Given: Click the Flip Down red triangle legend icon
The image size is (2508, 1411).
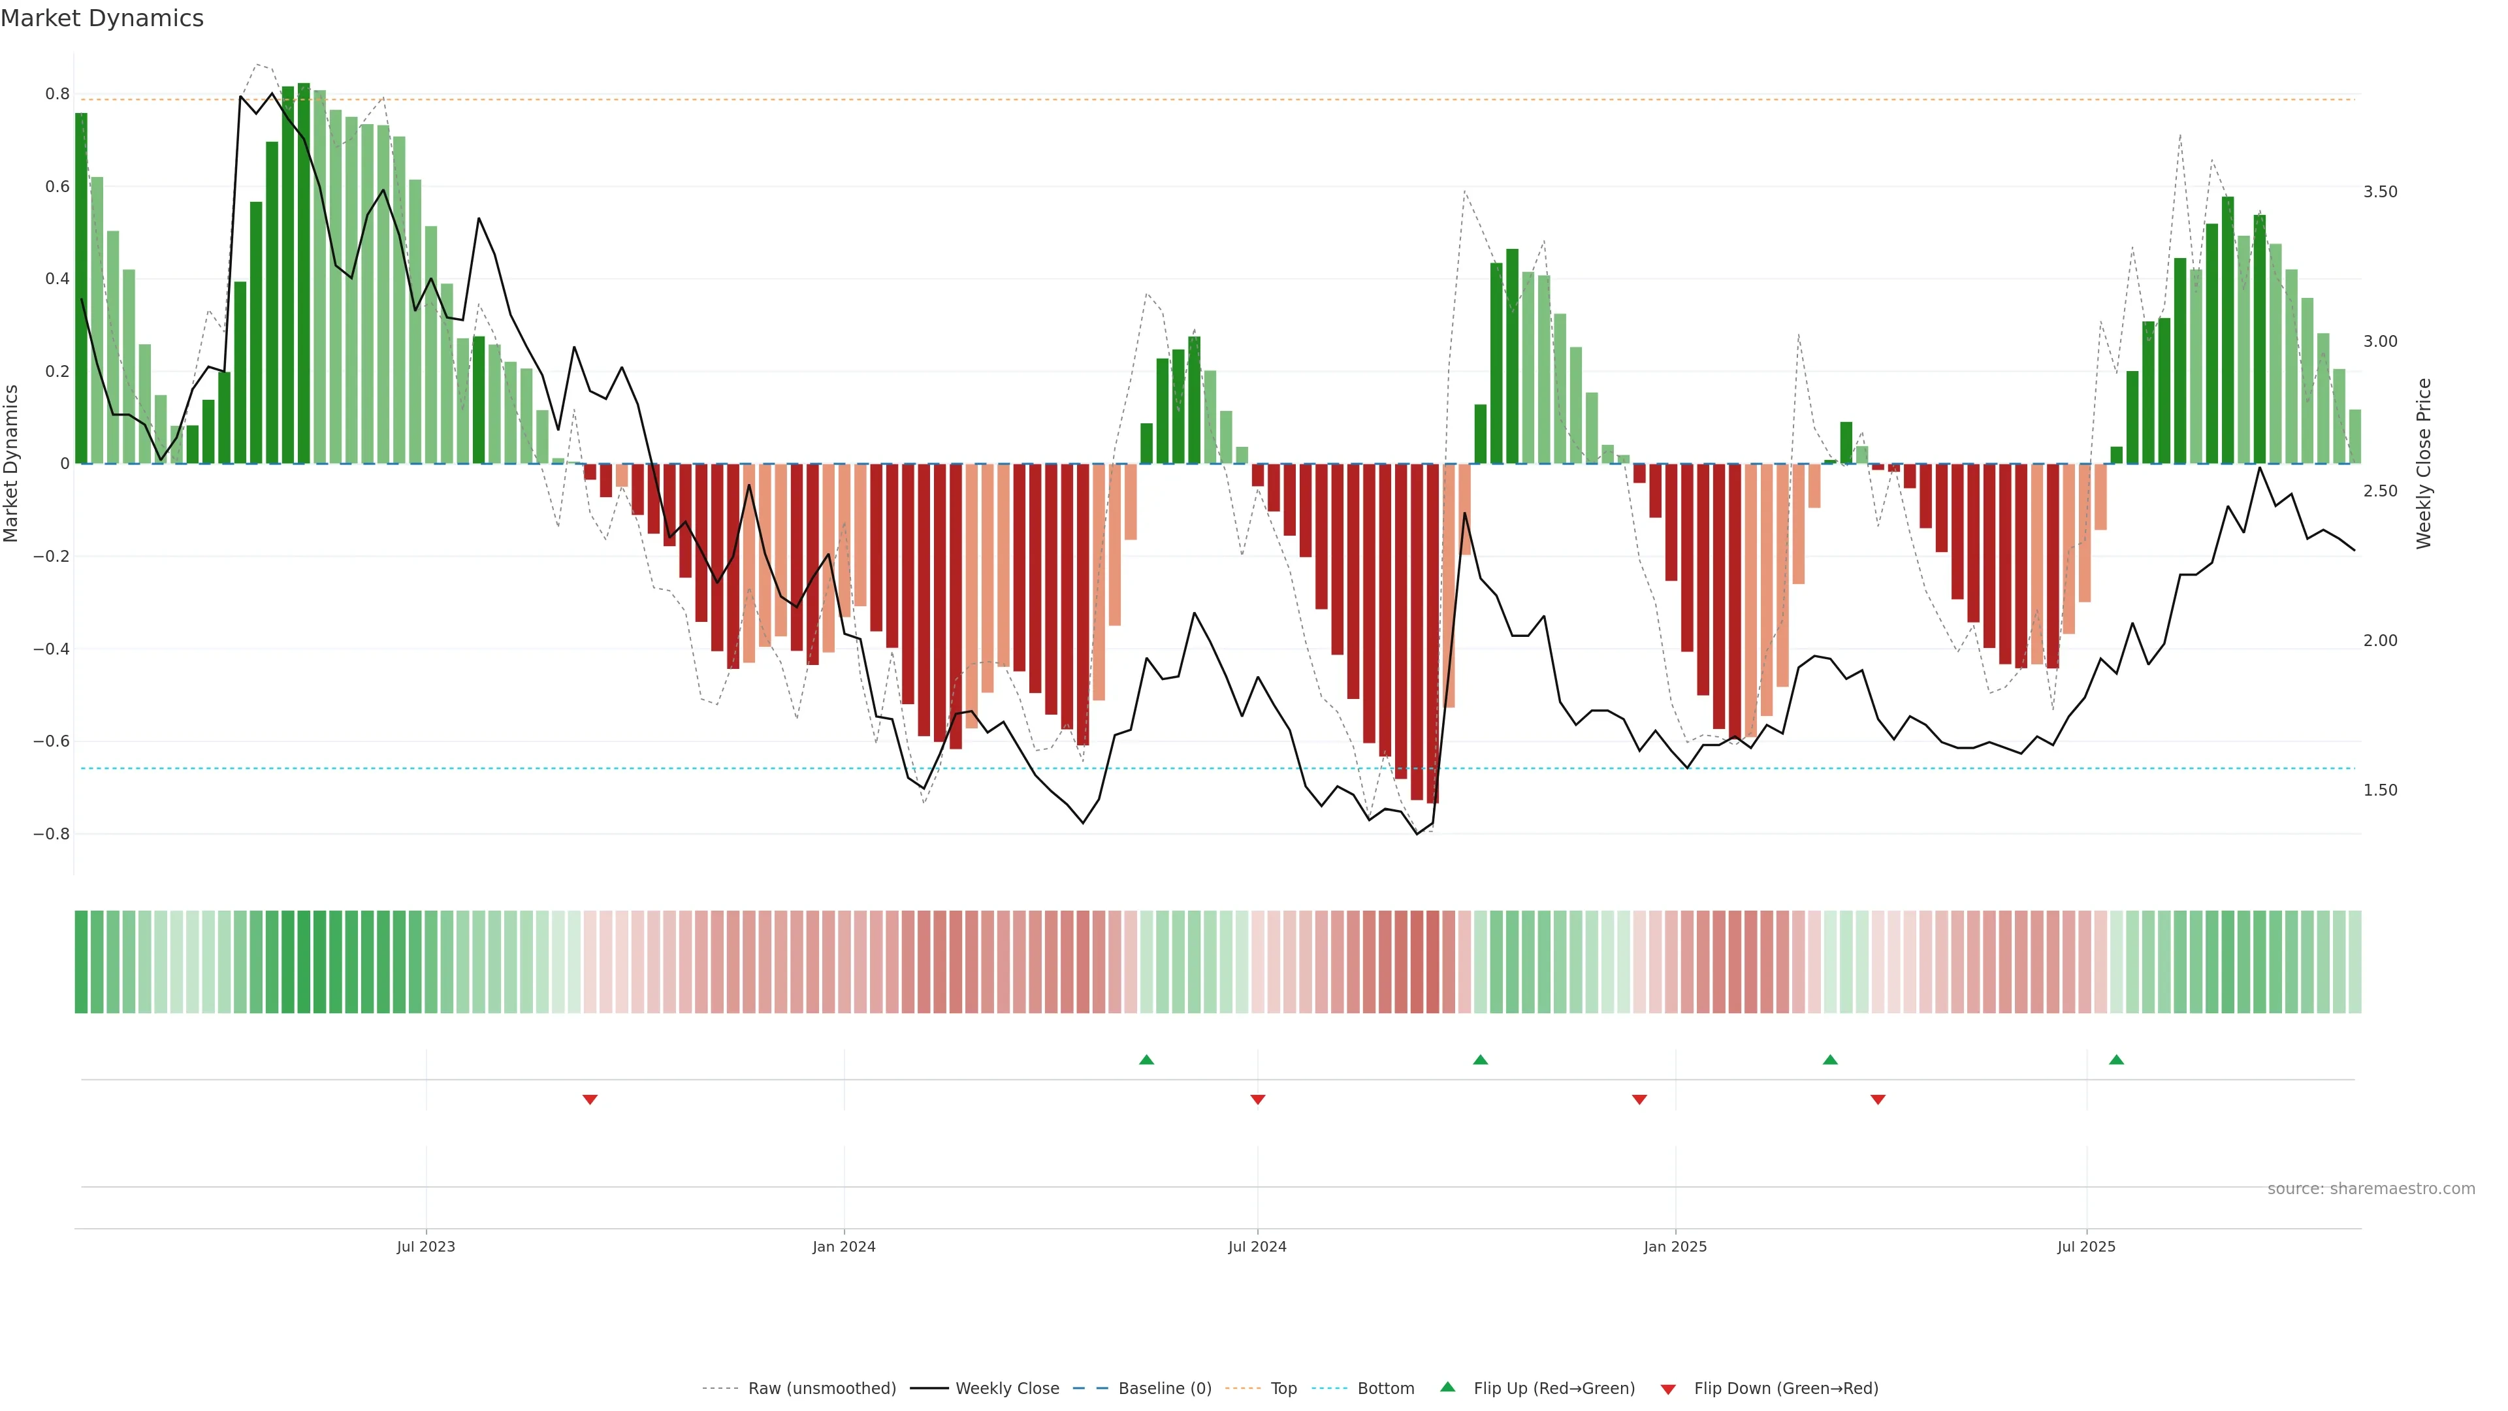Looking at the screenshot, I should click(1668, 1389).
